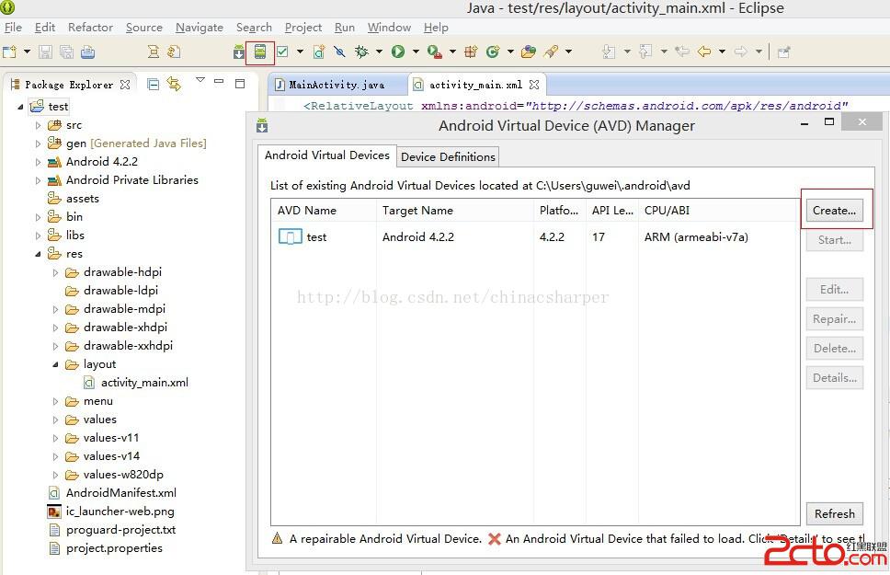Open the Lint check dropdown arrow

[301, 52]
